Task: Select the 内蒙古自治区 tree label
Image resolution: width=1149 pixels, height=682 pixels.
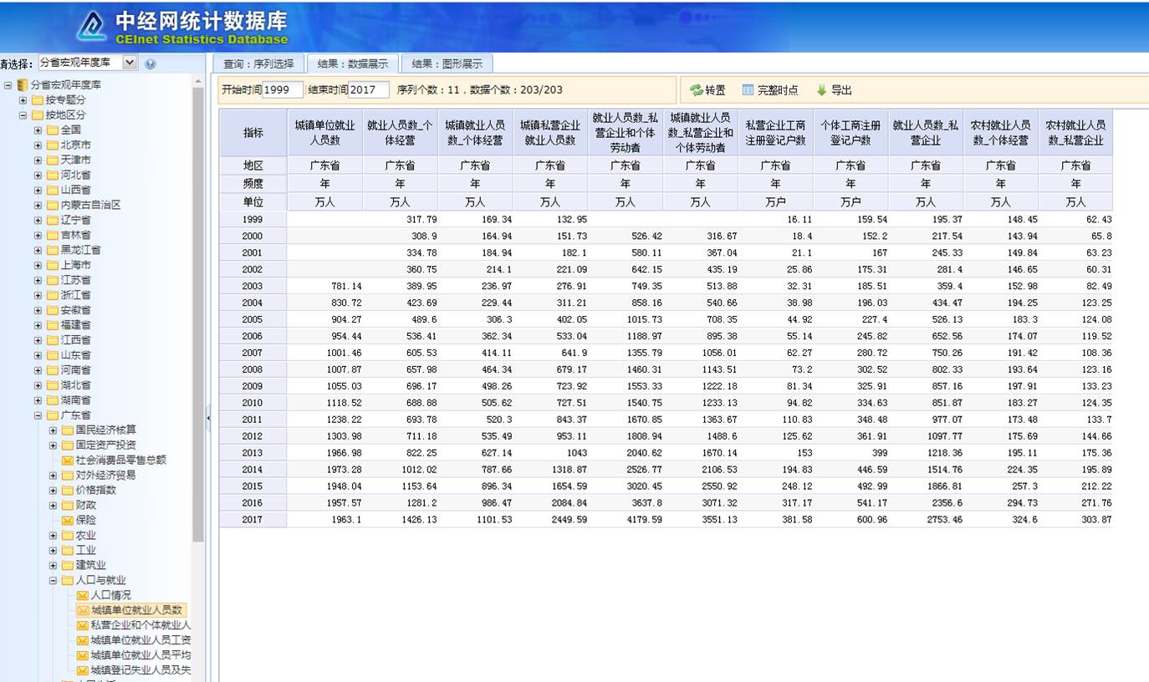Action: (x=91, y=206)
